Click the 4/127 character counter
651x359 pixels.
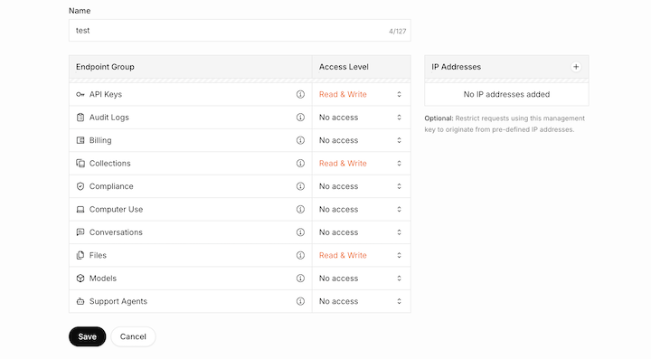[397, 32]
